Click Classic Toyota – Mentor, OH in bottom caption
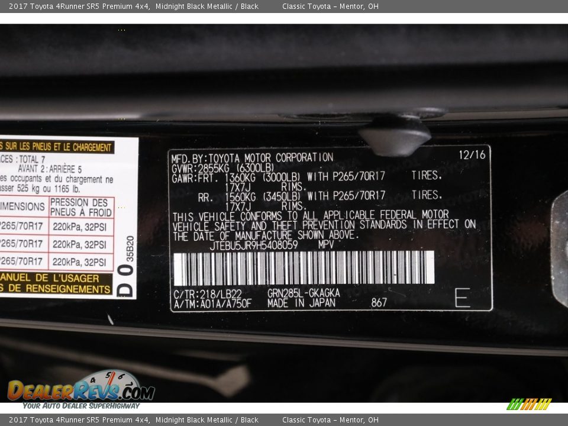Screen dimensions: 568x426 point(330,420)
